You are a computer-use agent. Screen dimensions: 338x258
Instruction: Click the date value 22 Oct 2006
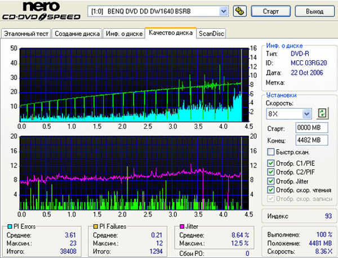(x=307, y=73)
